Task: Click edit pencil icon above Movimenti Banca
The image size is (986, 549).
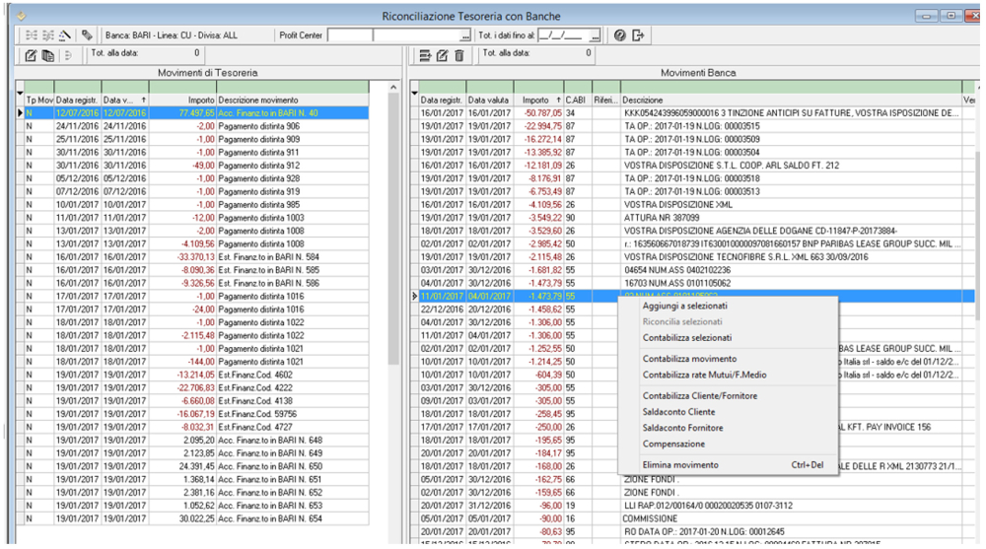Action: click(442, 55)
